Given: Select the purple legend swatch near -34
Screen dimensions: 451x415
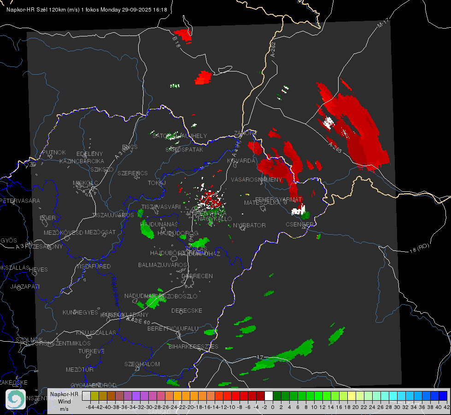Looking at the screenshot, I should tap(136, 396).
